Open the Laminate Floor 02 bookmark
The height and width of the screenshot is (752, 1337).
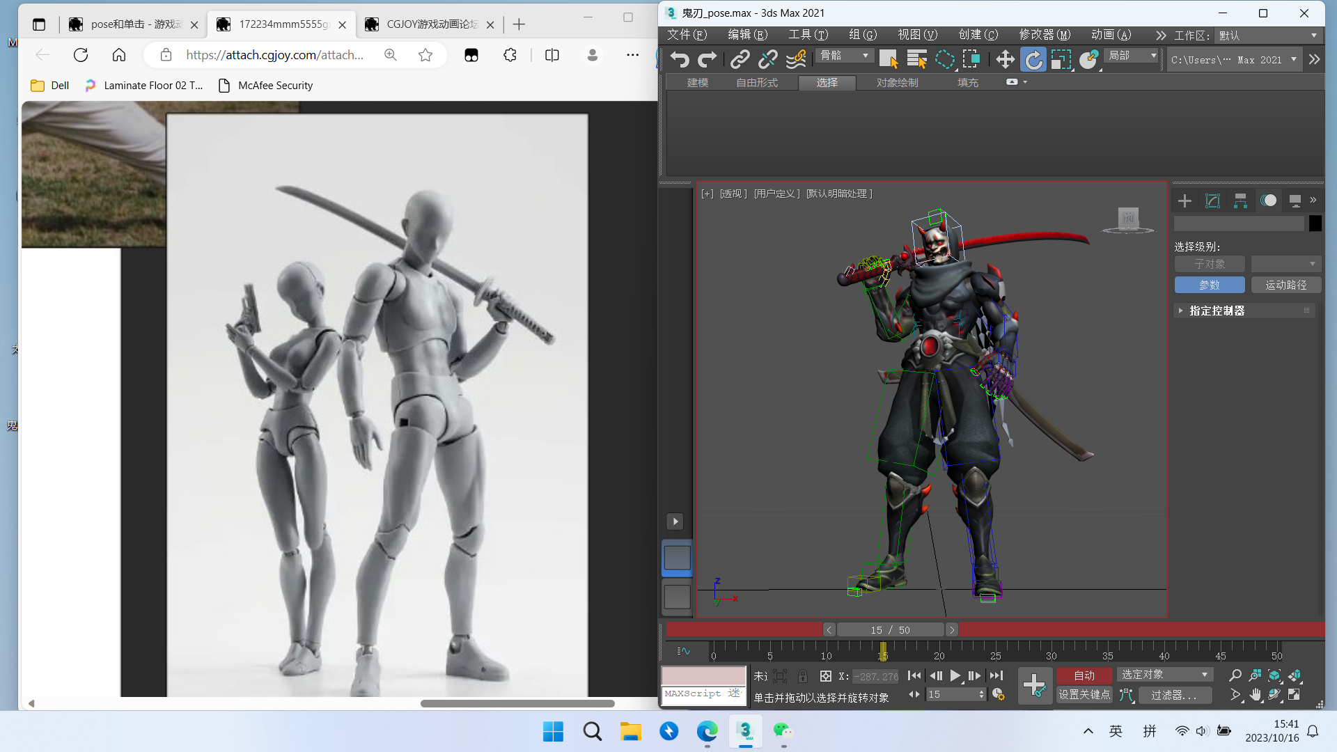point(144,86)
